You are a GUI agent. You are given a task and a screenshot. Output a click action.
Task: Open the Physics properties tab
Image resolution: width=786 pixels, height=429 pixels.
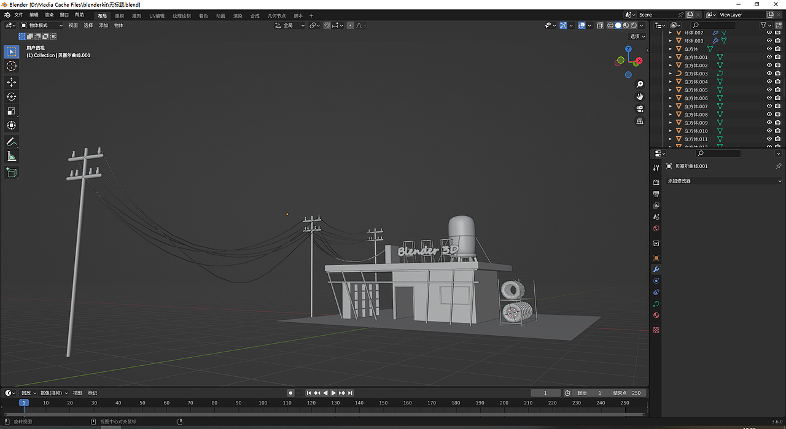pyautogui.click(x=656, y=280)
